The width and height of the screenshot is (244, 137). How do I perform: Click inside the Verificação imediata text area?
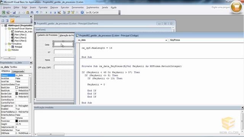(x=137, y=121)
